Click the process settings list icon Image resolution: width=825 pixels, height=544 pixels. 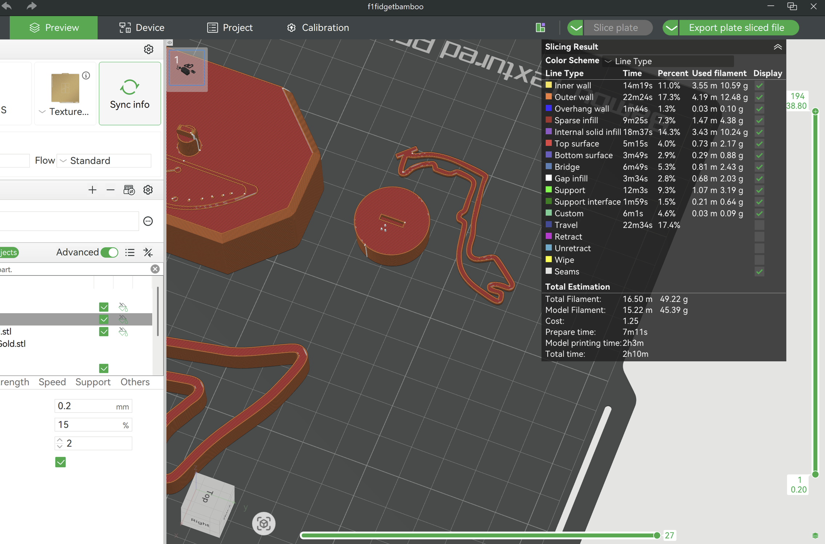click(x=130, y=252)
